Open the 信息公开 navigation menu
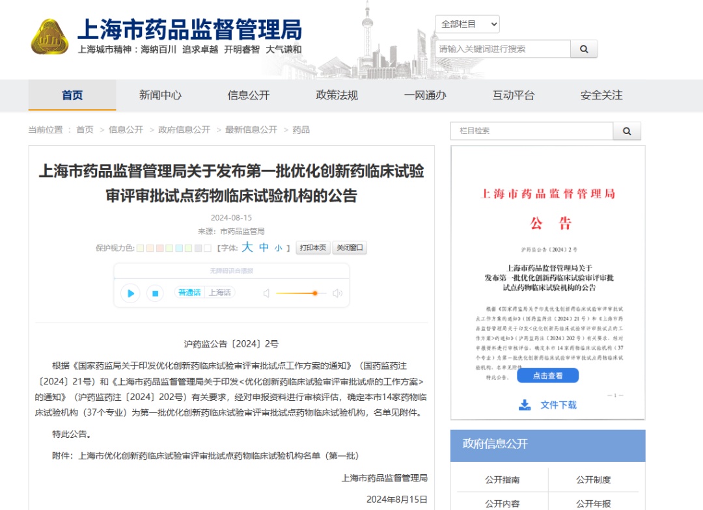The width and height of the screenshot is (703, 510). pos(248,95)
